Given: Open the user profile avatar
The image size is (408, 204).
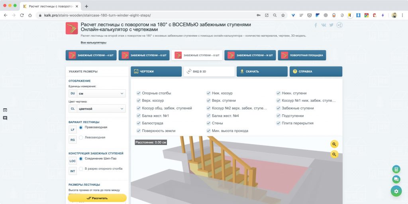Looking at the screenshot, I should point(394,16).
